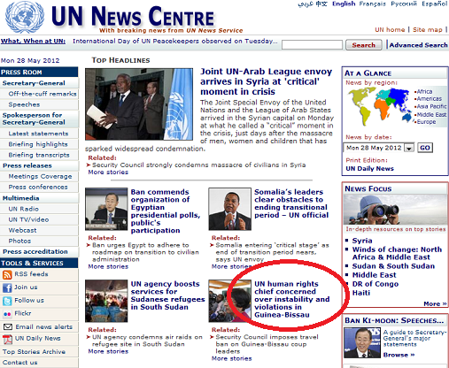Viewport: 449px width, 368px height.
Task: Click the Twitter Follow us icon
Action: pos(7,301)
